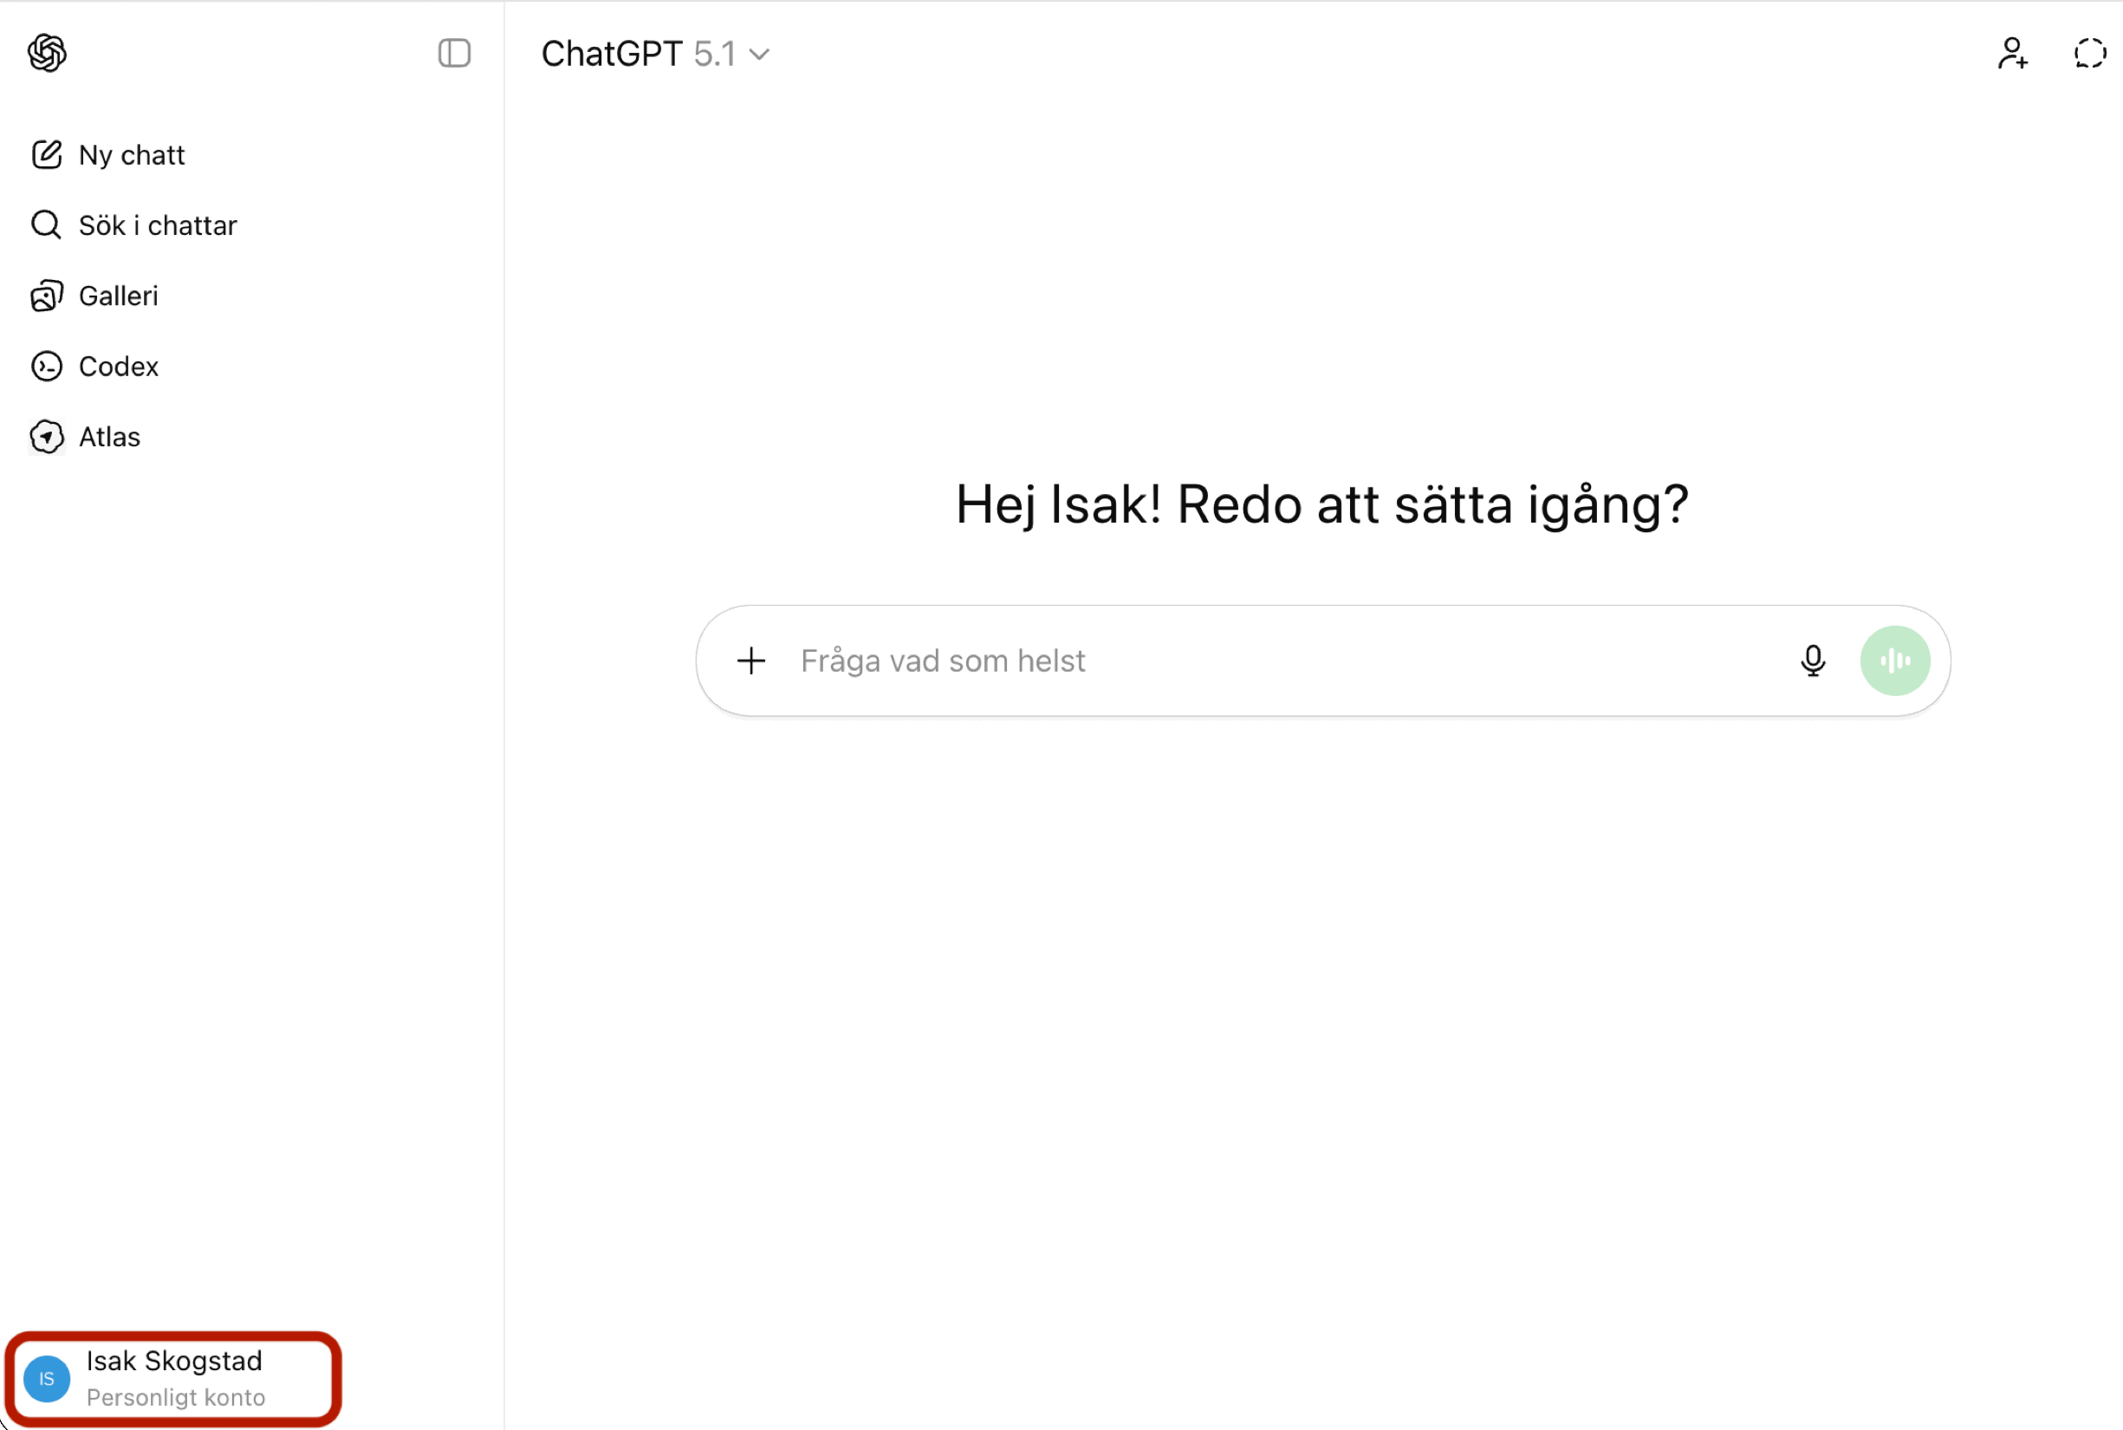The image size is (2123, 1430).
Task: Start a new chat with the compose icon
Action: click(x=48, y=154)
